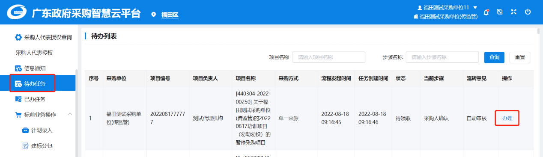This screenshot has height=157, width=543.
Task: Open 已办任务 menu item
Action: click(x=35, y=99)
